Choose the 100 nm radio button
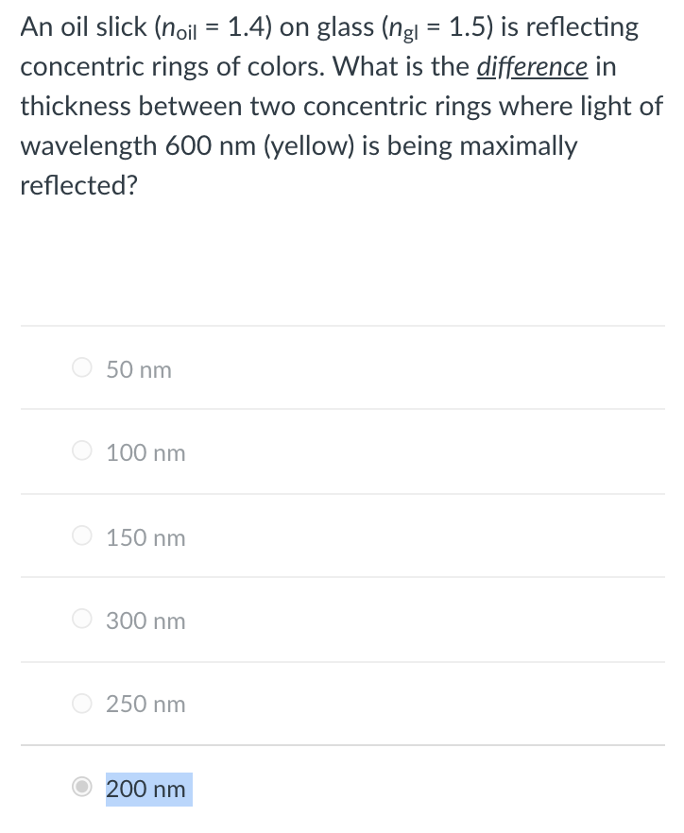 coord(82,450)
